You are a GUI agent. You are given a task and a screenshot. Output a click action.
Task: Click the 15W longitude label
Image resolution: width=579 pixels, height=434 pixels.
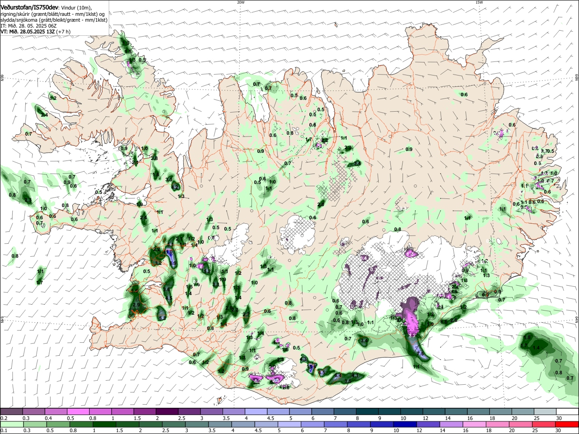pos(479,2)
